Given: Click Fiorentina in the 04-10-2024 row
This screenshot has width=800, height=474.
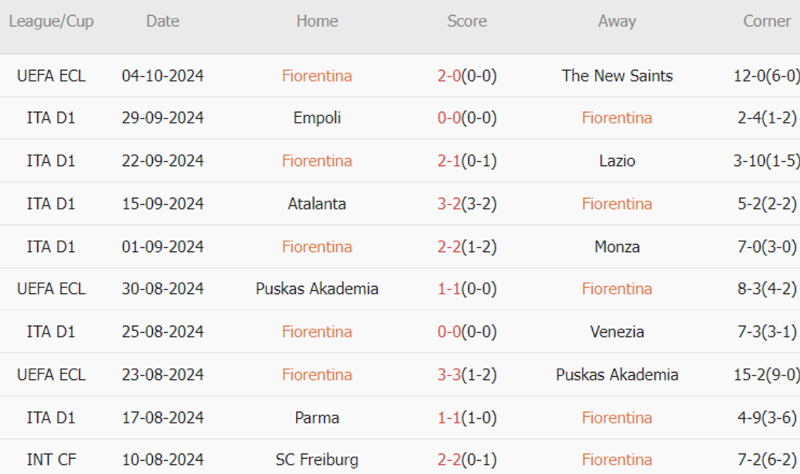Looking at the screenshot, I should (317, 76).
